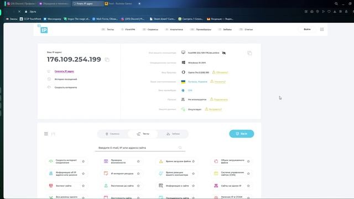Open the 'Статьи' item in site header
Screen dimensions: 354x199
click(246, 29)
